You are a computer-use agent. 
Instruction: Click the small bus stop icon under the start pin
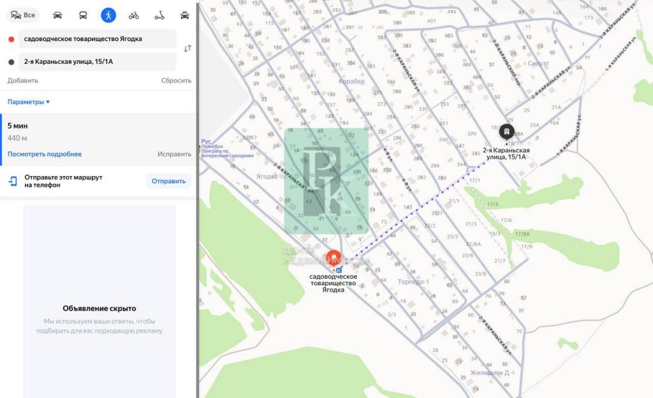point(338,270)
